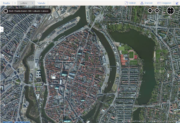Viewport: 180px width, 123px height.
Task: Click the Drucken print button
Action: click(146, 3)
